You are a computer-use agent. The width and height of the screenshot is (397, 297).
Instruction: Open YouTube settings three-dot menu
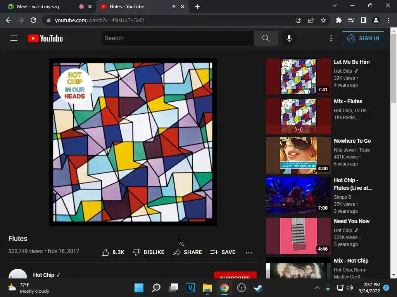[x=331, y=38]
